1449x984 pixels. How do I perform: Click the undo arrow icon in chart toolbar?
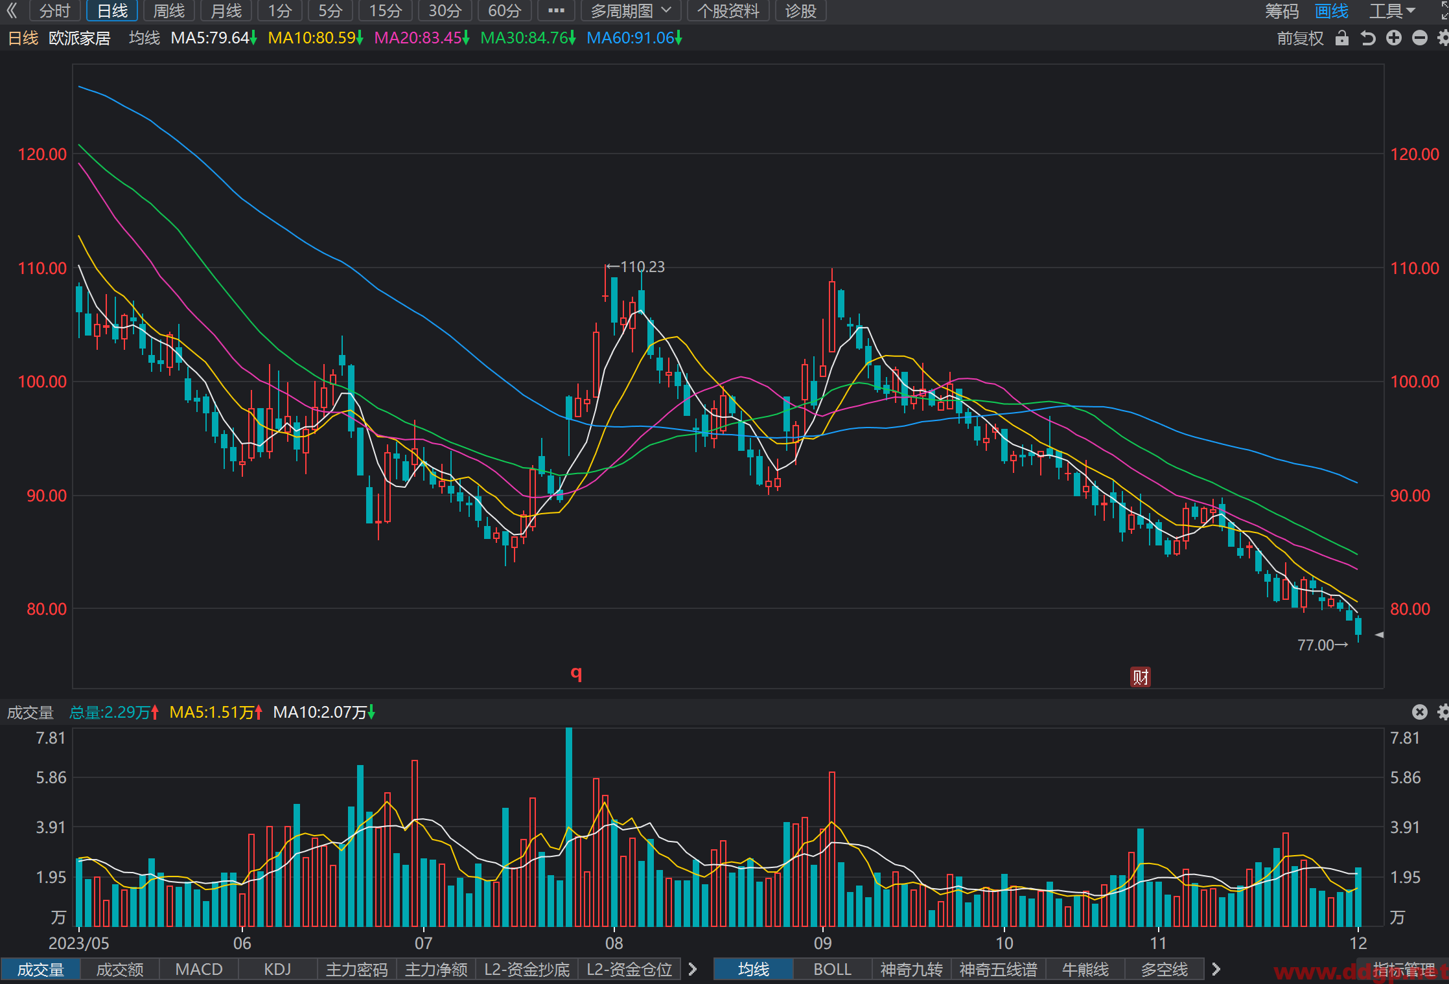pyautogui.click(x=1368, y=38)
